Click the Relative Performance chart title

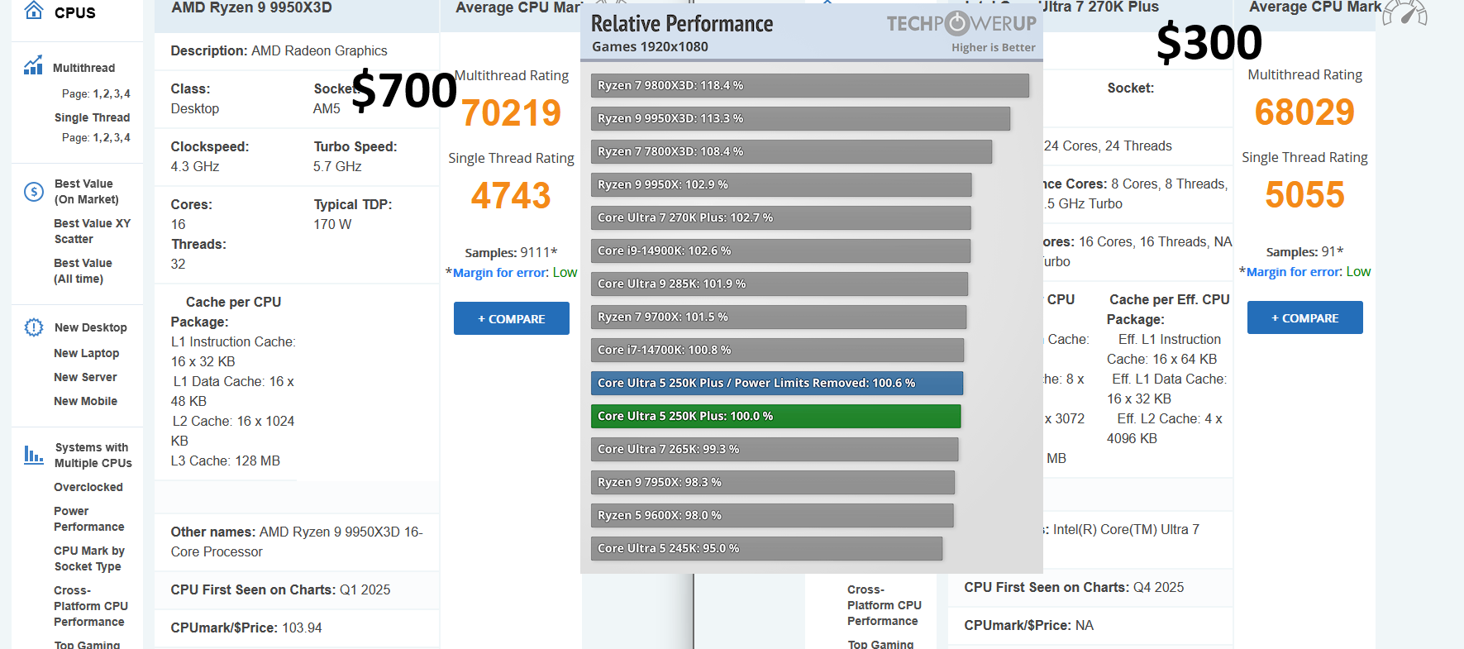682,24
